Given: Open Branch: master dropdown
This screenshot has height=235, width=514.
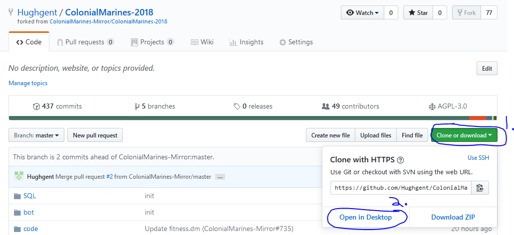Looking at the screenshot, I should pos(36,135).
